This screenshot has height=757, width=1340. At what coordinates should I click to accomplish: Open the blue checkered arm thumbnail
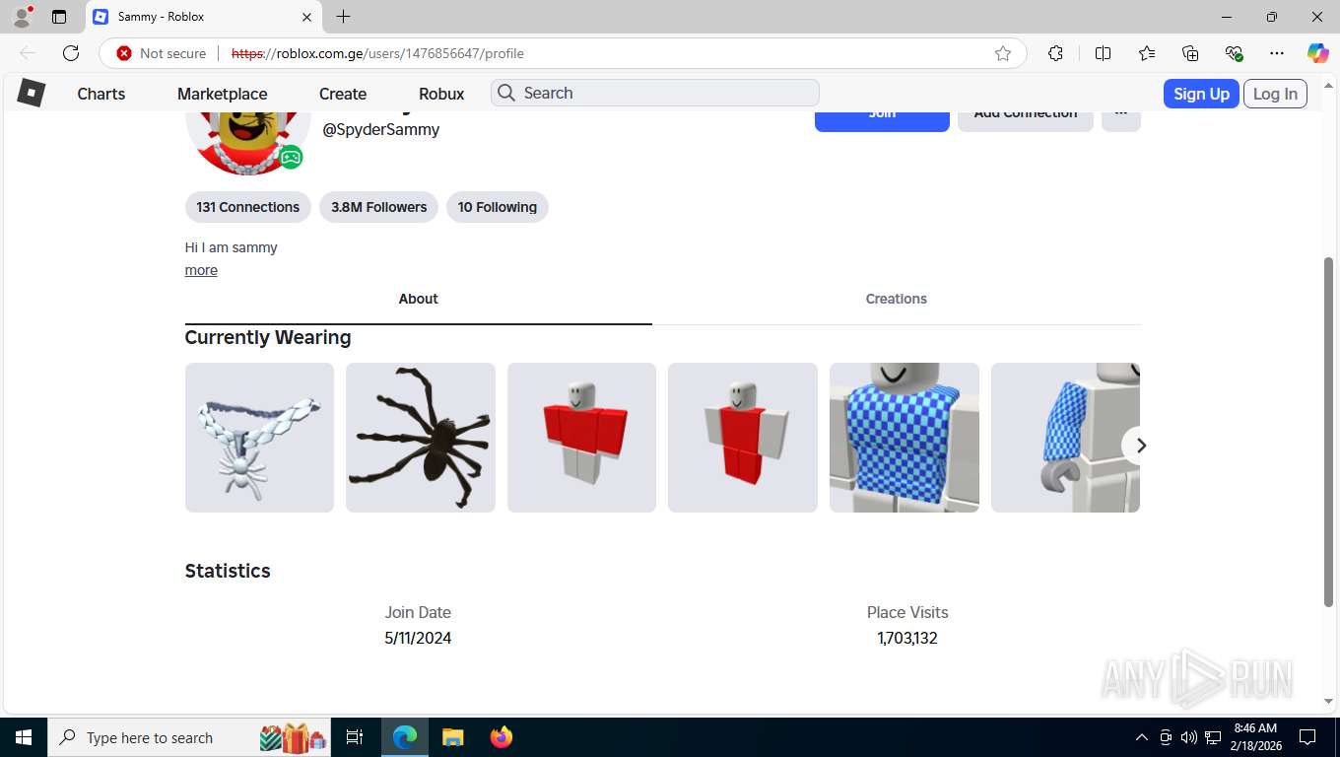coord(1065,438)
